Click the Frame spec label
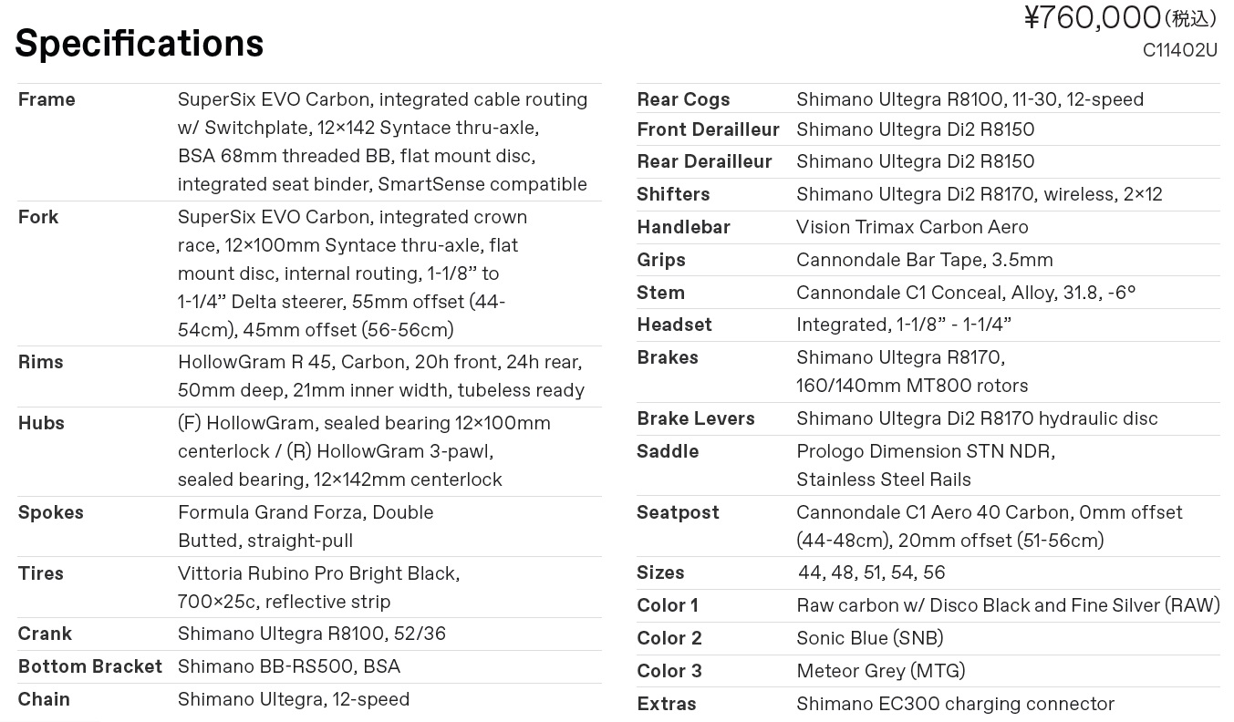This screenshot has height=722, width=1234. [47, 99]
